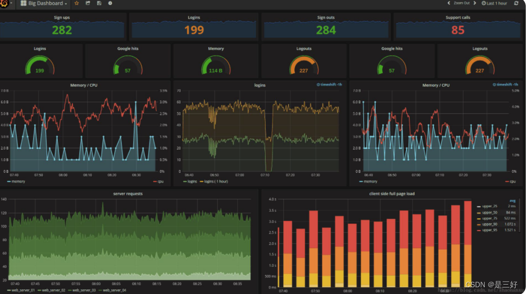Toggle web_server_04 series in legend
This screenshot has height=294, width=526.
112,290
